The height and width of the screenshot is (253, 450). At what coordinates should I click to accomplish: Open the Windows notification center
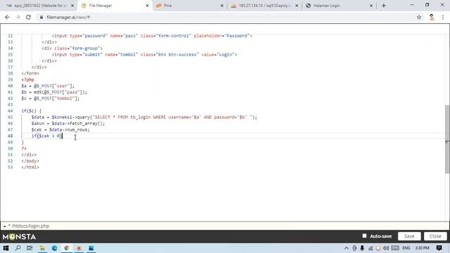439,248
